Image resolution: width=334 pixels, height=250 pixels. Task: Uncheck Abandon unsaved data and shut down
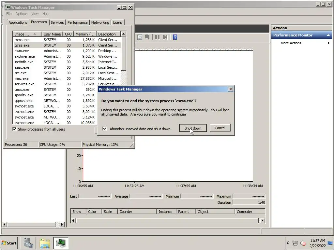click(x=104, y=129)
